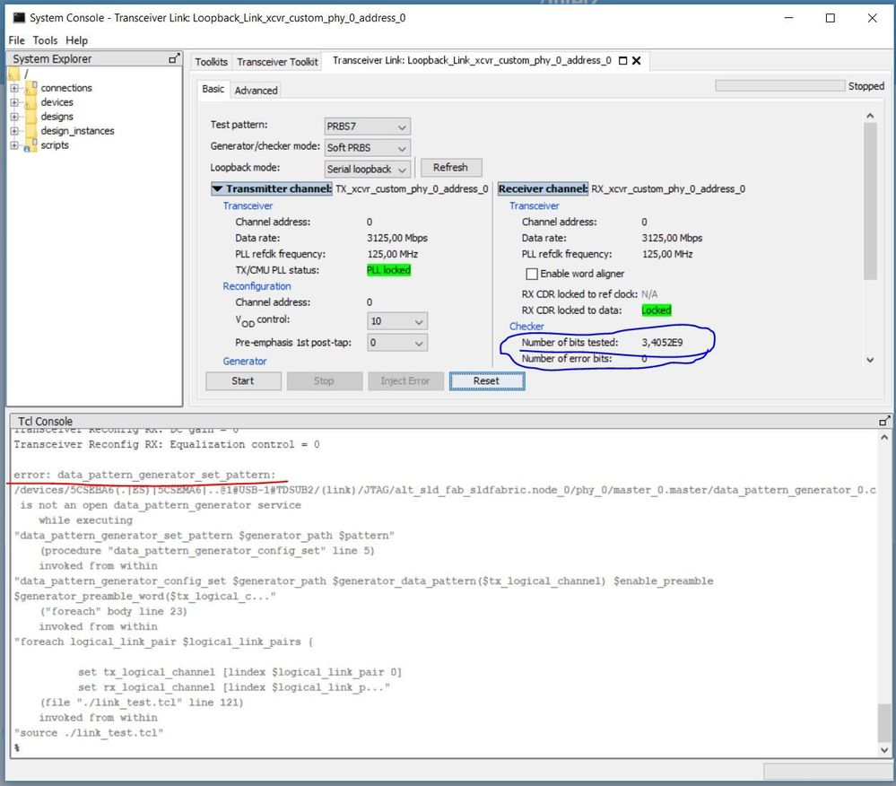Select the connections folder icon
This screenshot has width=896, height=786.
pos(31,87)
